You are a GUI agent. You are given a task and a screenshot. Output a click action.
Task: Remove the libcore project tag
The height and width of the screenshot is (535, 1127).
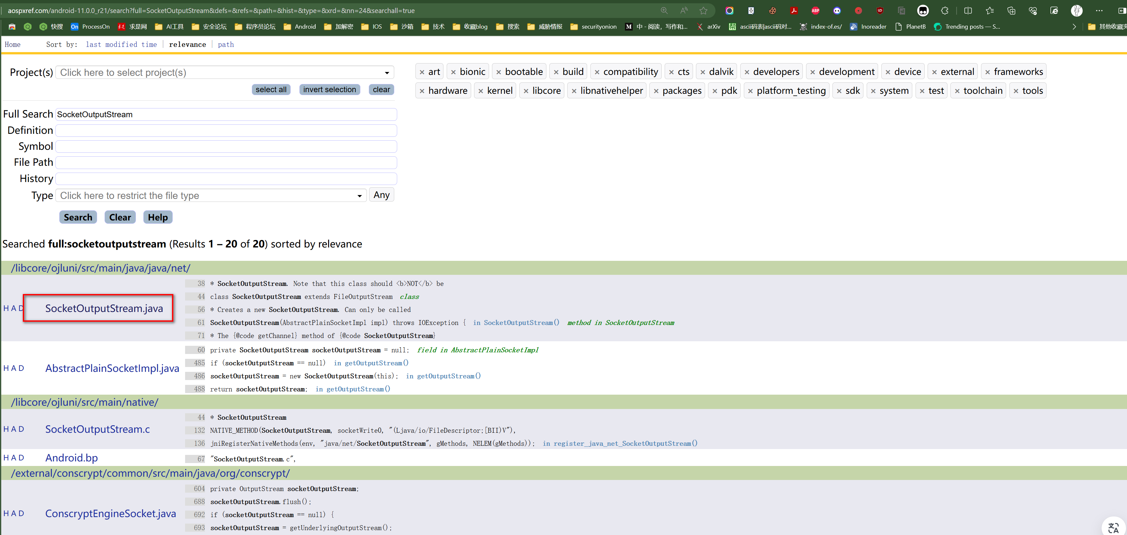(x=526, y=91)
